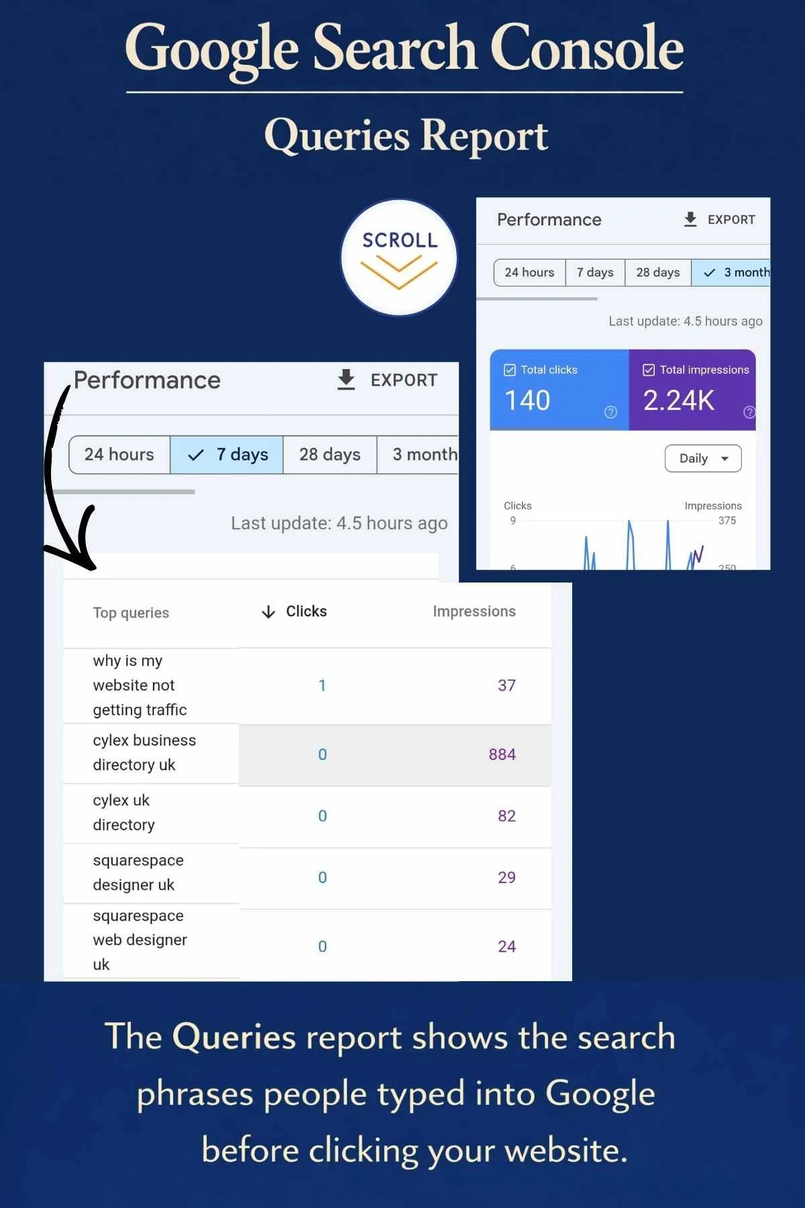The image size is (805, 1208).
Task: Click the Impressions column header
Action: [474, 611]
